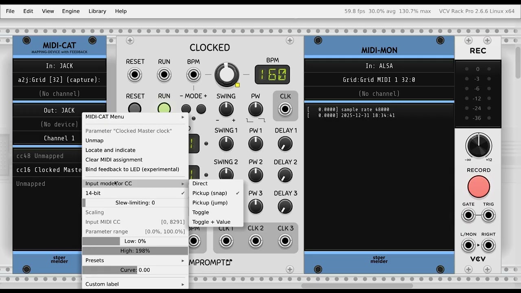Open the Library menu

[x=97, y=11]
